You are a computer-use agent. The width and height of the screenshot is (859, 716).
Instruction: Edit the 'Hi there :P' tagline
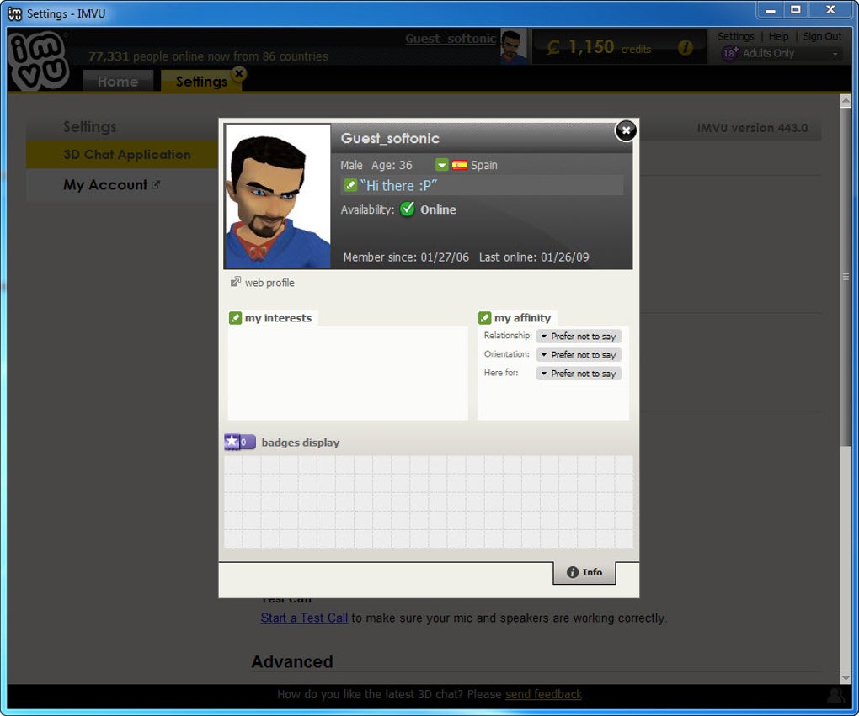pos(350,186)
